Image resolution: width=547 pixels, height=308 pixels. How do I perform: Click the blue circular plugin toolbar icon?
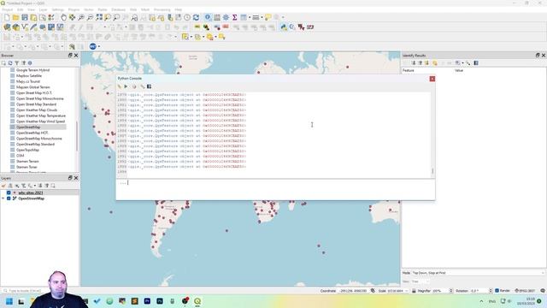pyautogui.click(x=92, y=46)
